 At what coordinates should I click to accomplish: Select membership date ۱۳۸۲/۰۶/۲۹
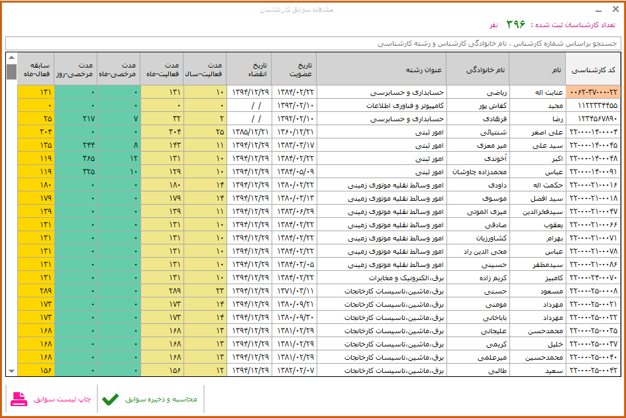pyautogui.click(x=294, y=211)
